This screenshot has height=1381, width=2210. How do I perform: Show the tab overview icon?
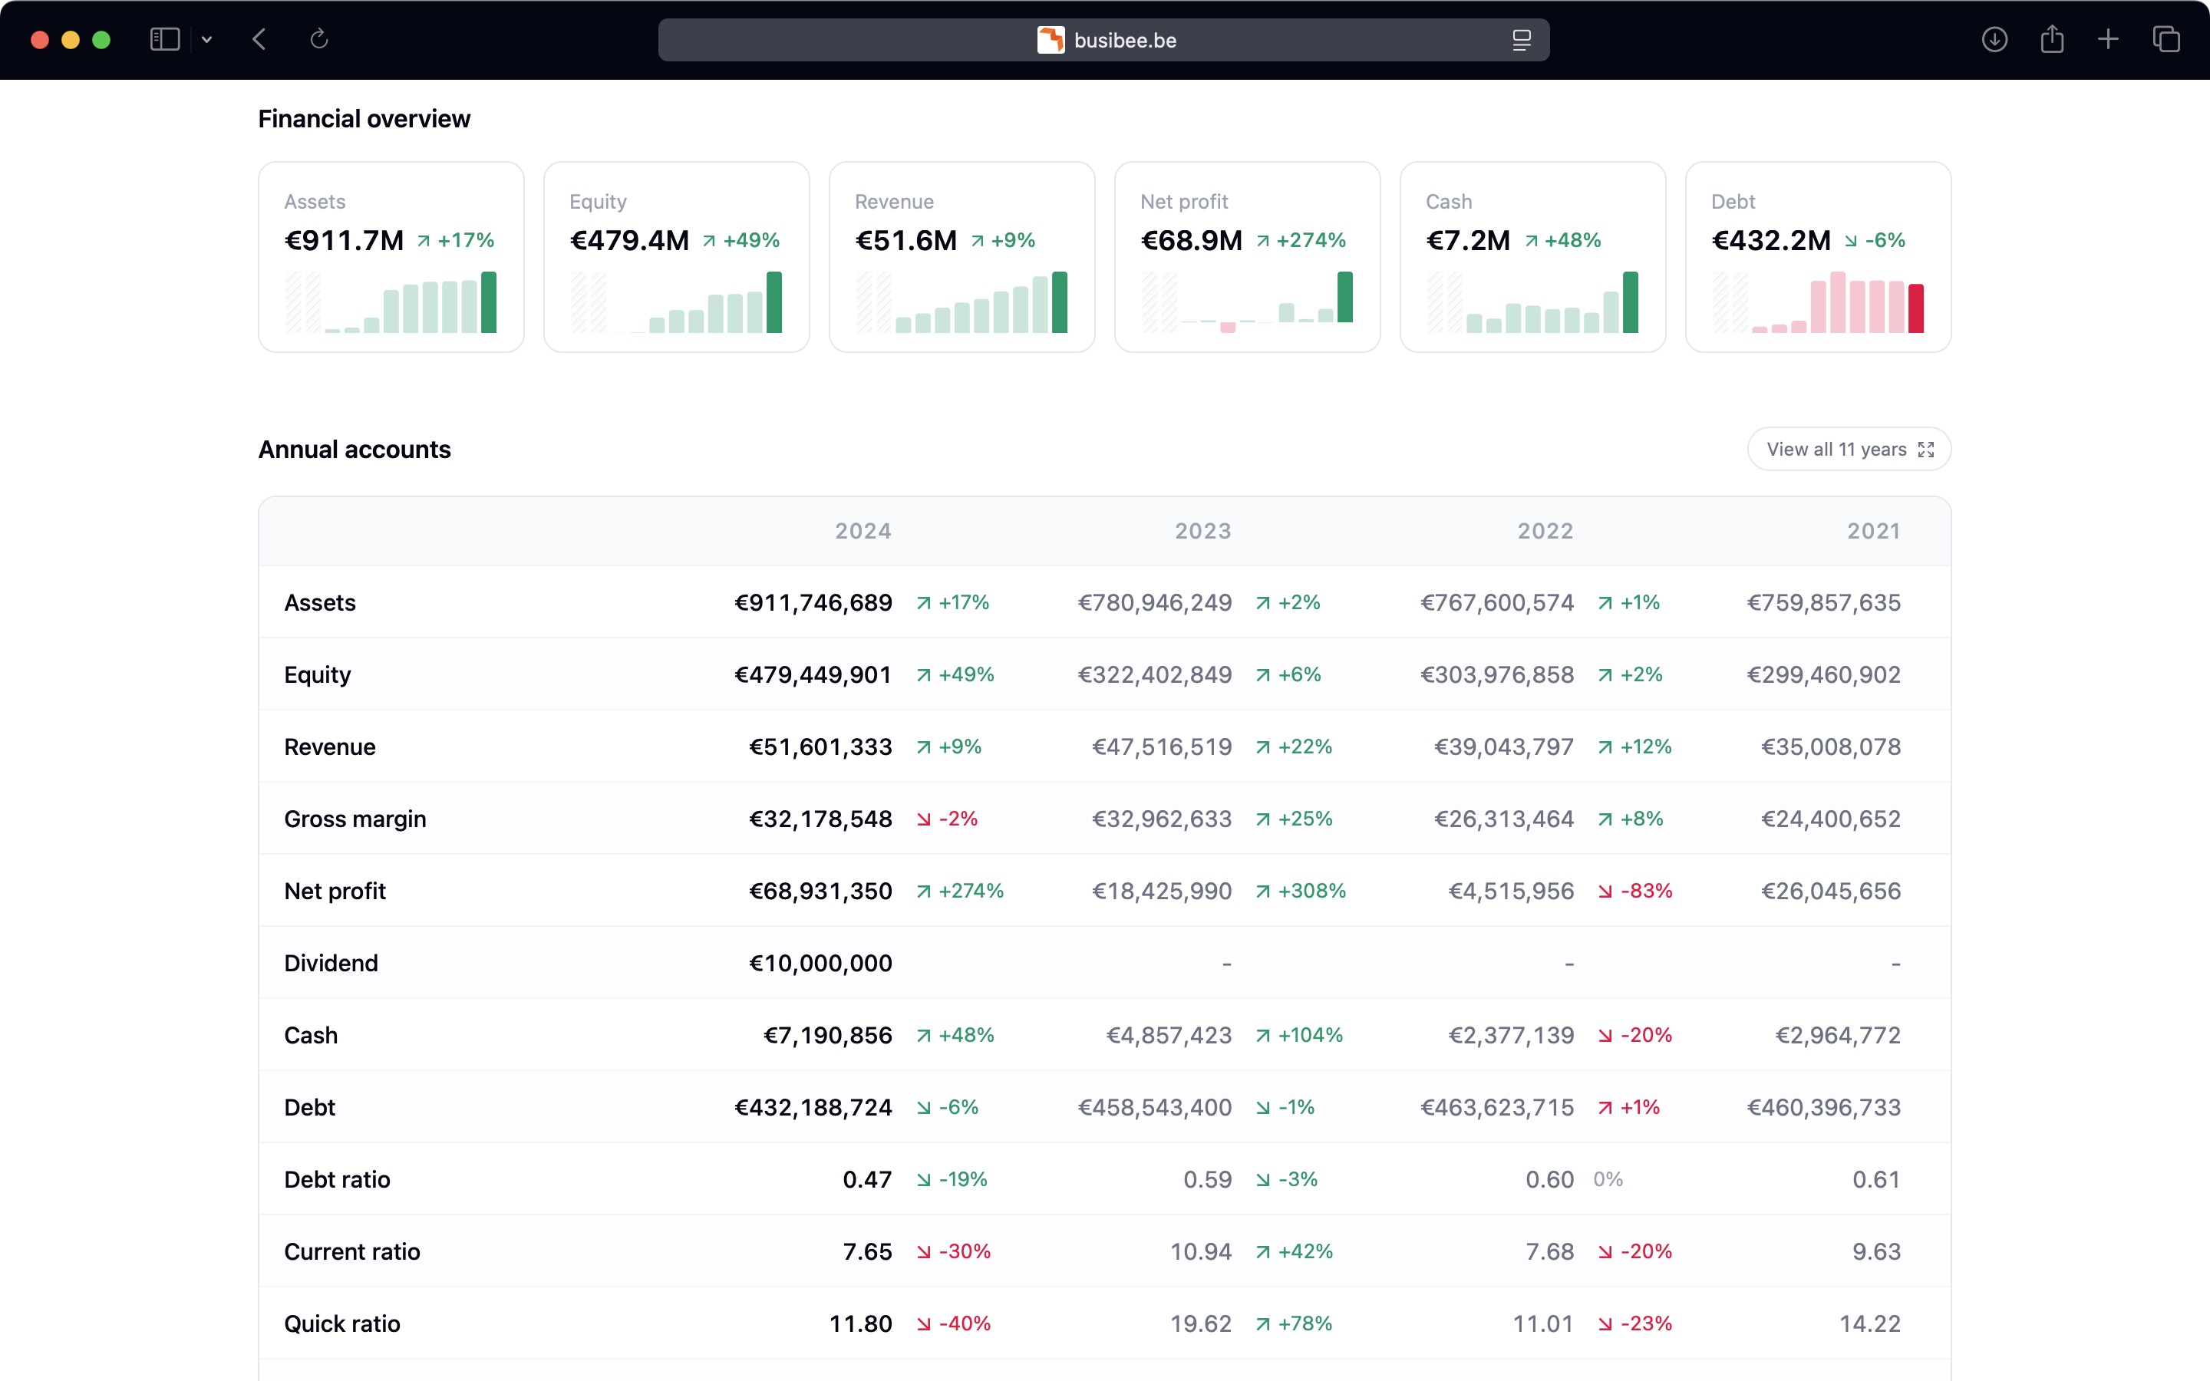point(2166,39)
